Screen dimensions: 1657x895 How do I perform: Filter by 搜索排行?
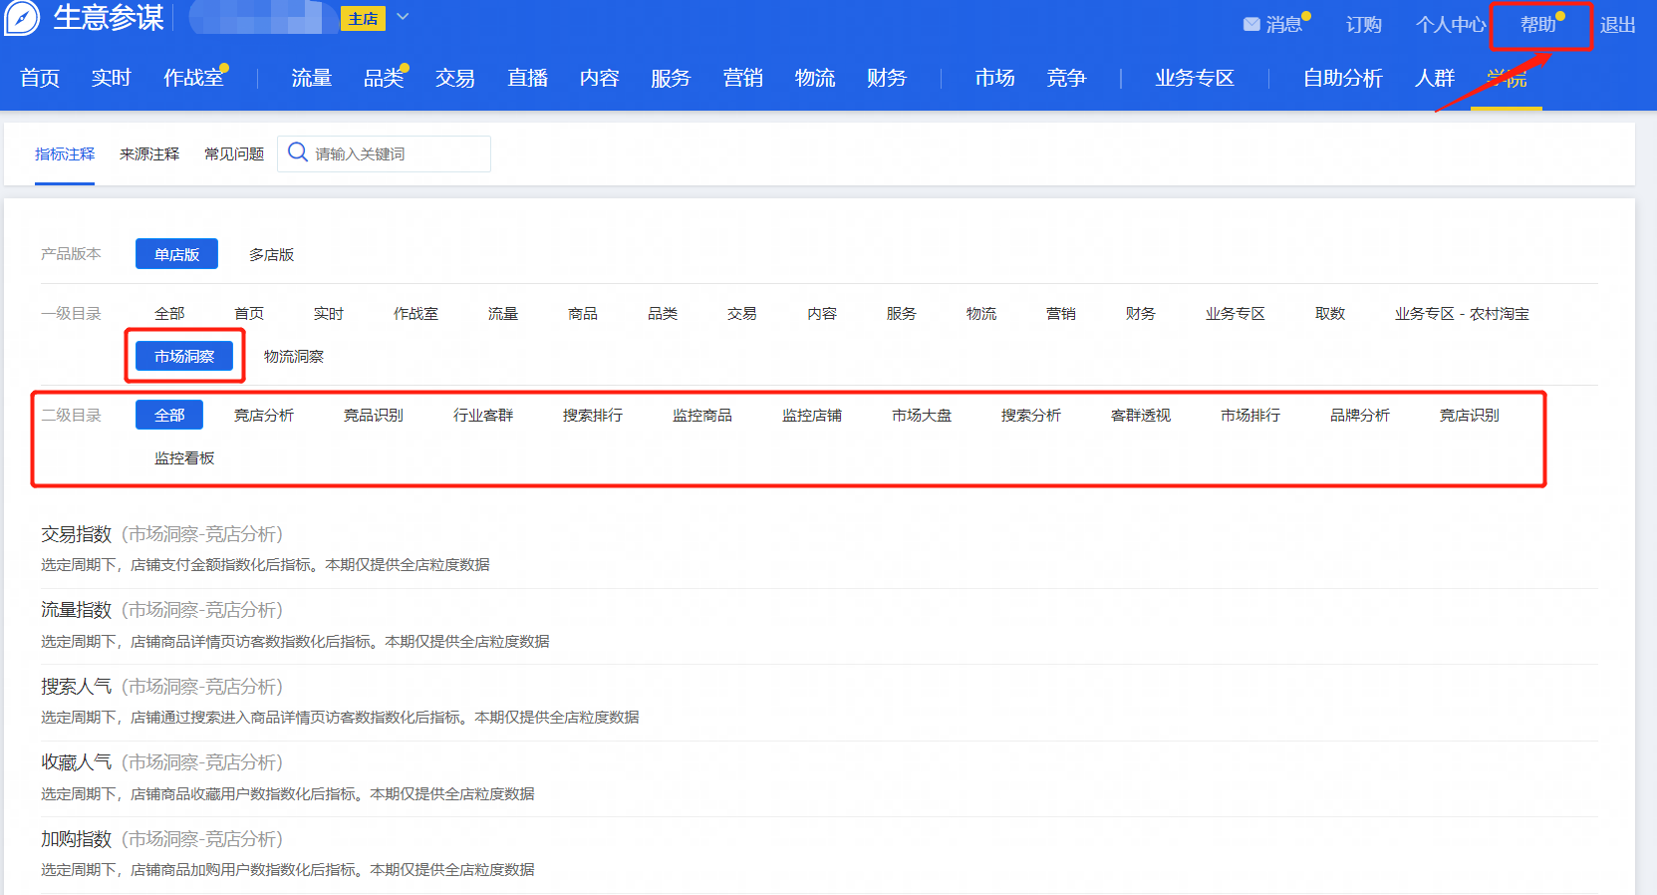pyautogui.click(x=593, y=415)
